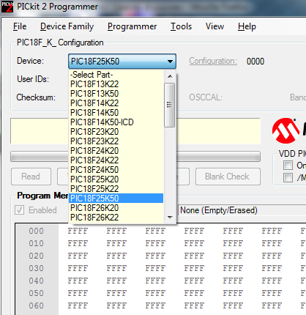Click the device list scrollbar thumb
306x315 pixels.
click(x=170, y=105)
